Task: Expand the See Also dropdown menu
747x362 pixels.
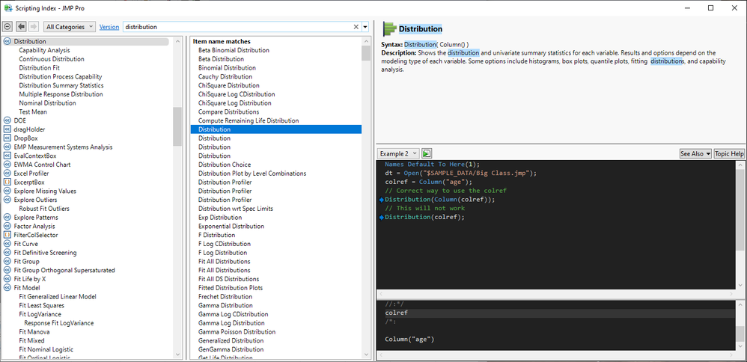Action: pos(695,153)
